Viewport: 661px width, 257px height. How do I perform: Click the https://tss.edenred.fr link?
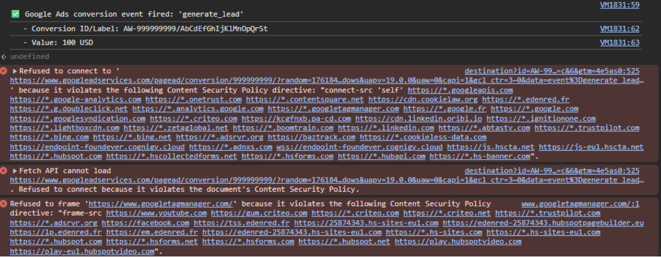(241, 223)
